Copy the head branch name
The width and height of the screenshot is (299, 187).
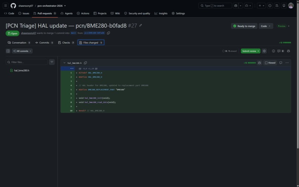(108, 33)
